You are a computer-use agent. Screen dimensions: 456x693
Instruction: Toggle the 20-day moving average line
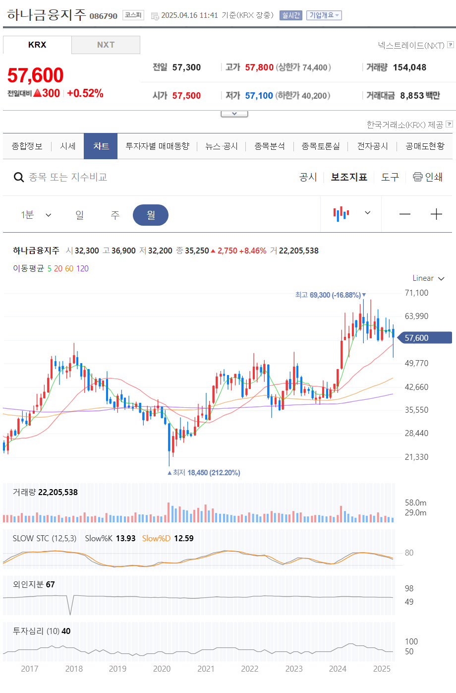pos(58,268)
